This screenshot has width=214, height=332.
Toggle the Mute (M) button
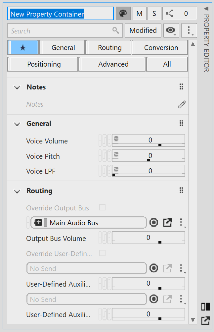click(140, 14)
